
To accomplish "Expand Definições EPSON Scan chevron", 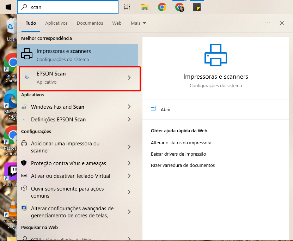I will click(x=129, y=120).
